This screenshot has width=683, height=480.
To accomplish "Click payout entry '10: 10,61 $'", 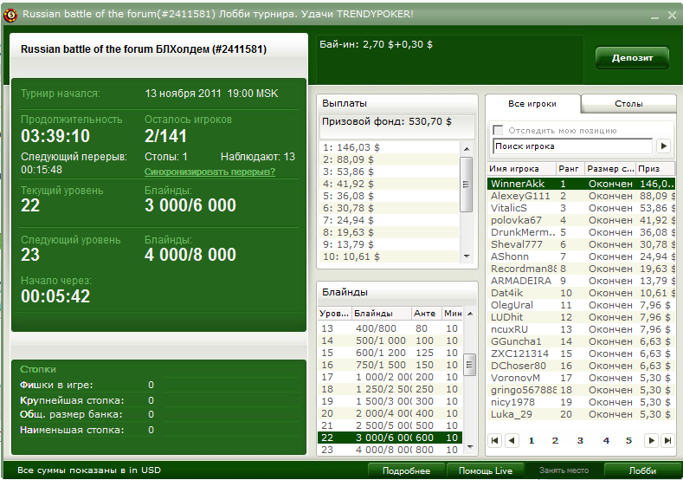I will pyautogui.click(x=390, y=256).
